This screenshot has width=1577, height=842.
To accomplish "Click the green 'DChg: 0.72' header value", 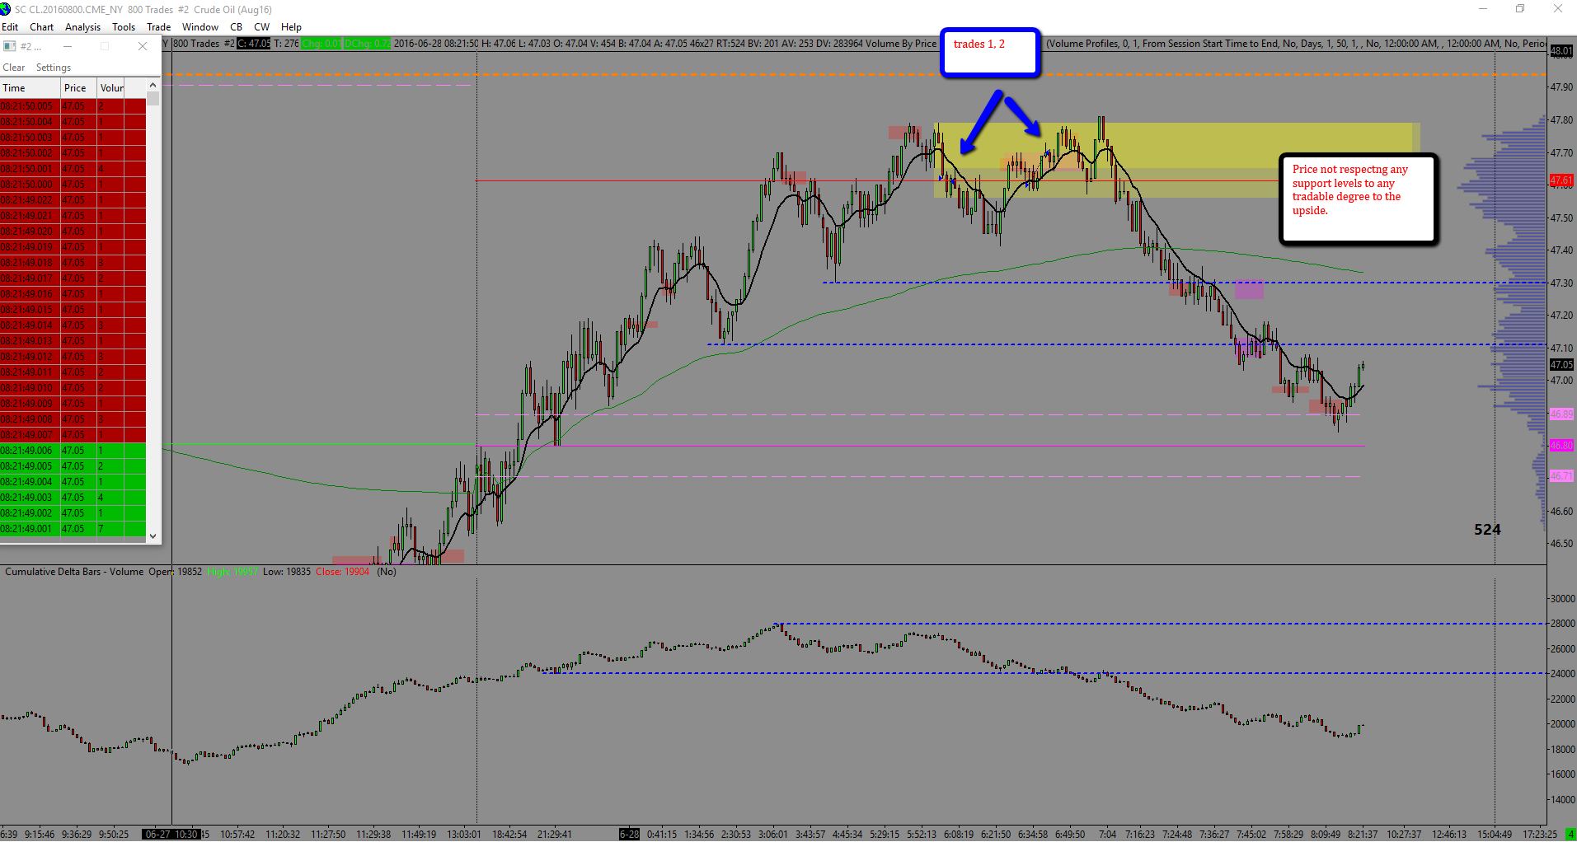I will [x=368, y=44].
